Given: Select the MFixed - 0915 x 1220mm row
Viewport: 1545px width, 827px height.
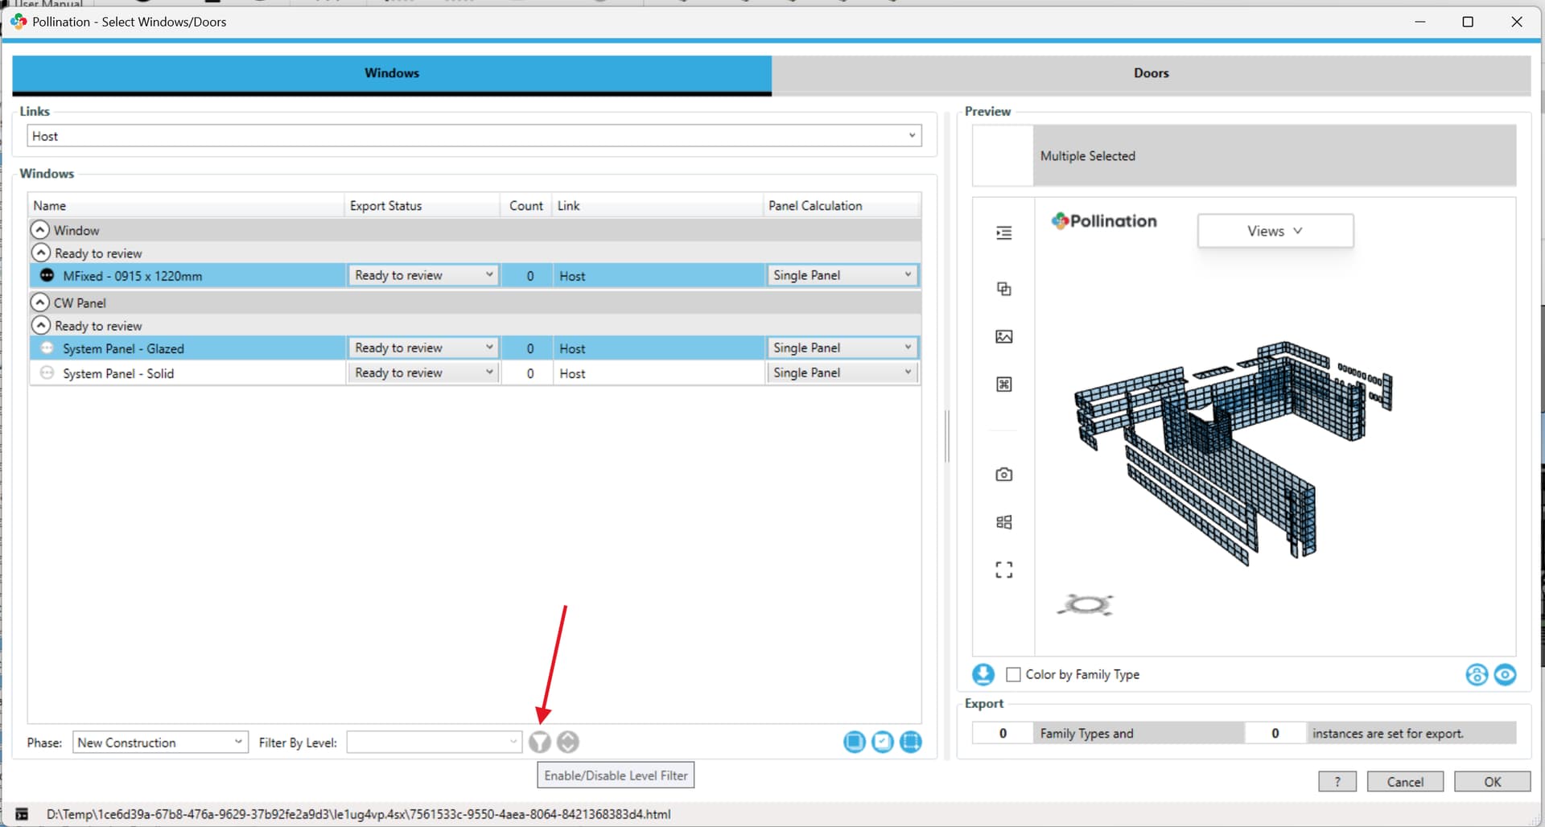Looking at the screenshot, I should 475,275.
